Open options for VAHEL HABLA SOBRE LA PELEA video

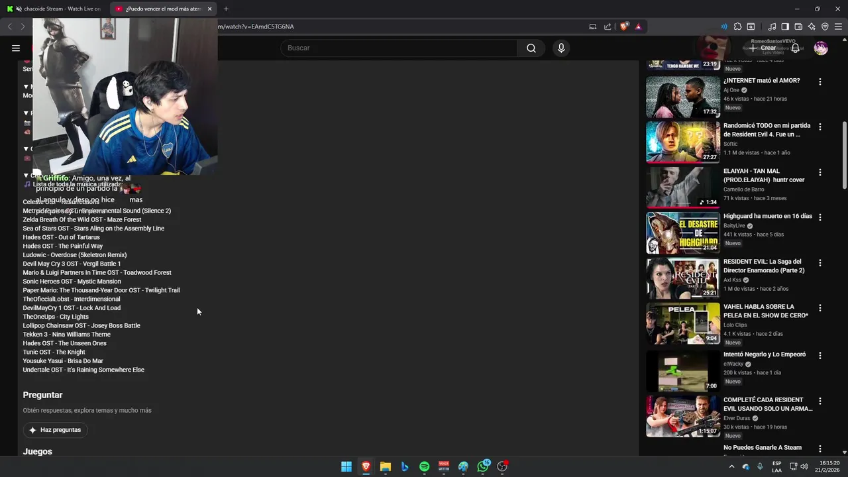pos(820,308)
